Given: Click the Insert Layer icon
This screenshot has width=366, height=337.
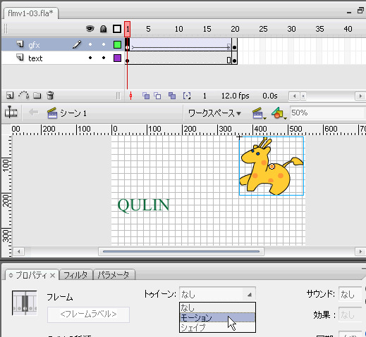Looking at the screenshot, I should (10, 96).
